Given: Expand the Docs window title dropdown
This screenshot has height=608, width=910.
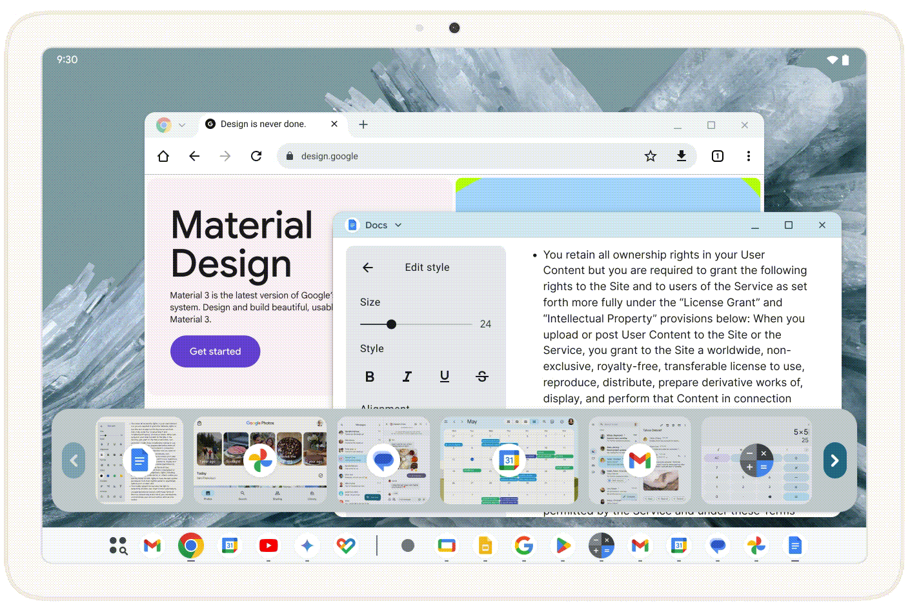Looking at the screenshot, I should coord(398,225).
